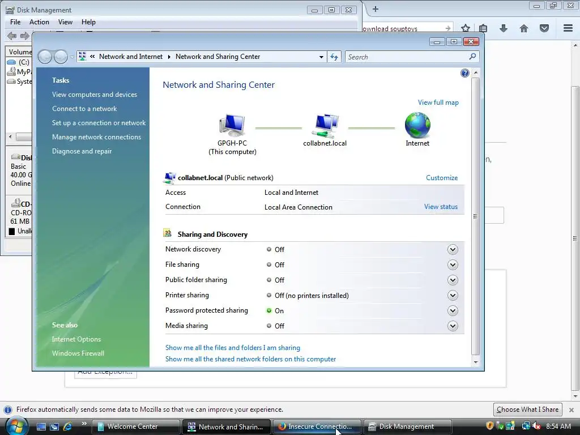580x435 pixels.
Task: Expand Password protected sharing settings
Action: coord(453,311)
